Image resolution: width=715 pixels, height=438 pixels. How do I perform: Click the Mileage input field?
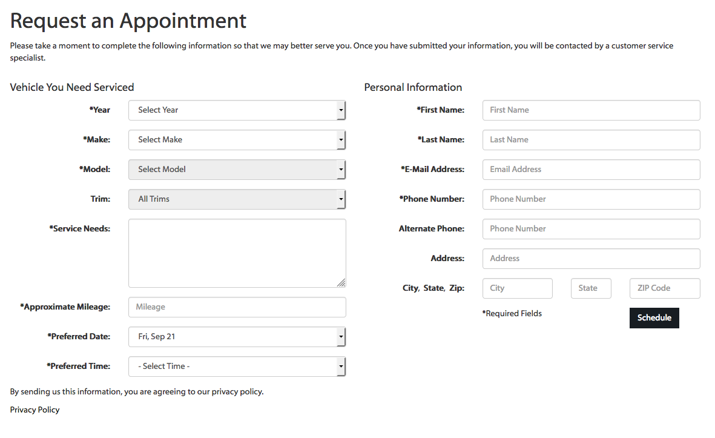coord(237,307)
